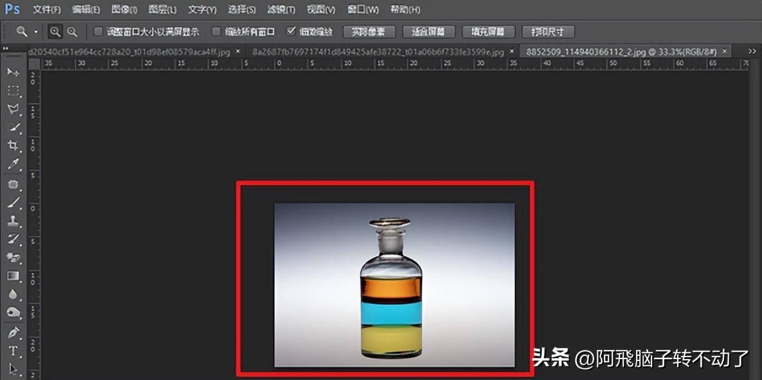This screenshot has height=380, width=762.
Task: Open the 滤镜 menu
Action: coord(280,10)
